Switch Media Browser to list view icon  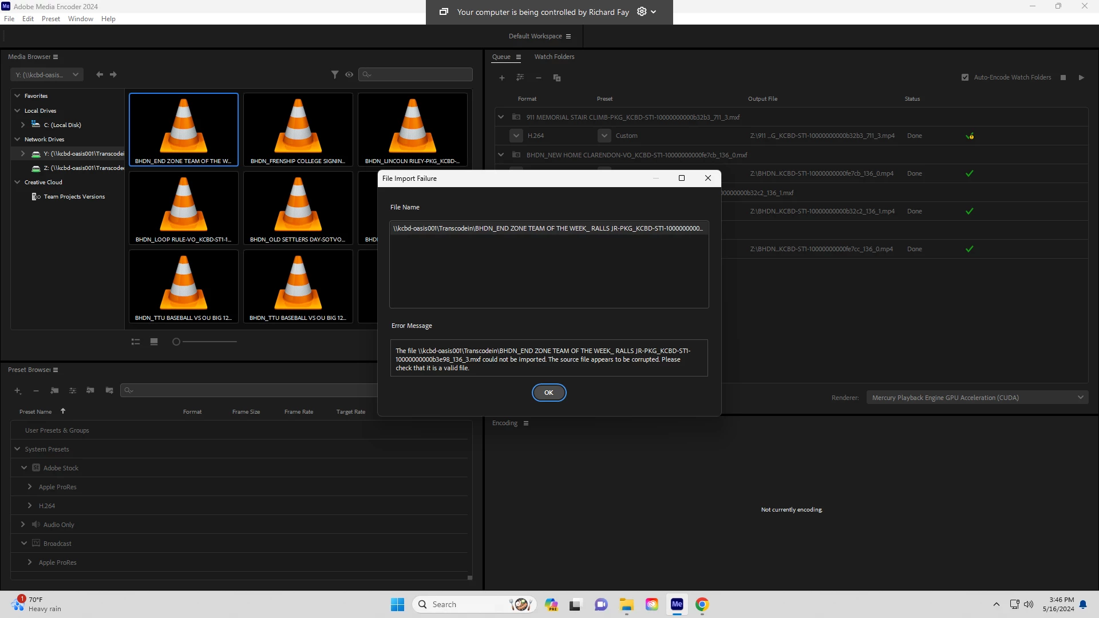(x=136, y=342)
